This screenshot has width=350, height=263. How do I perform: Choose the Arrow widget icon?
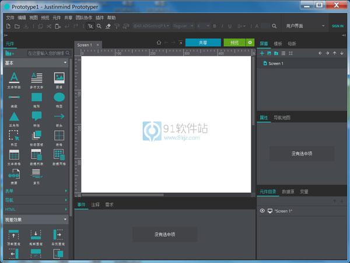[x=59, y=116]
